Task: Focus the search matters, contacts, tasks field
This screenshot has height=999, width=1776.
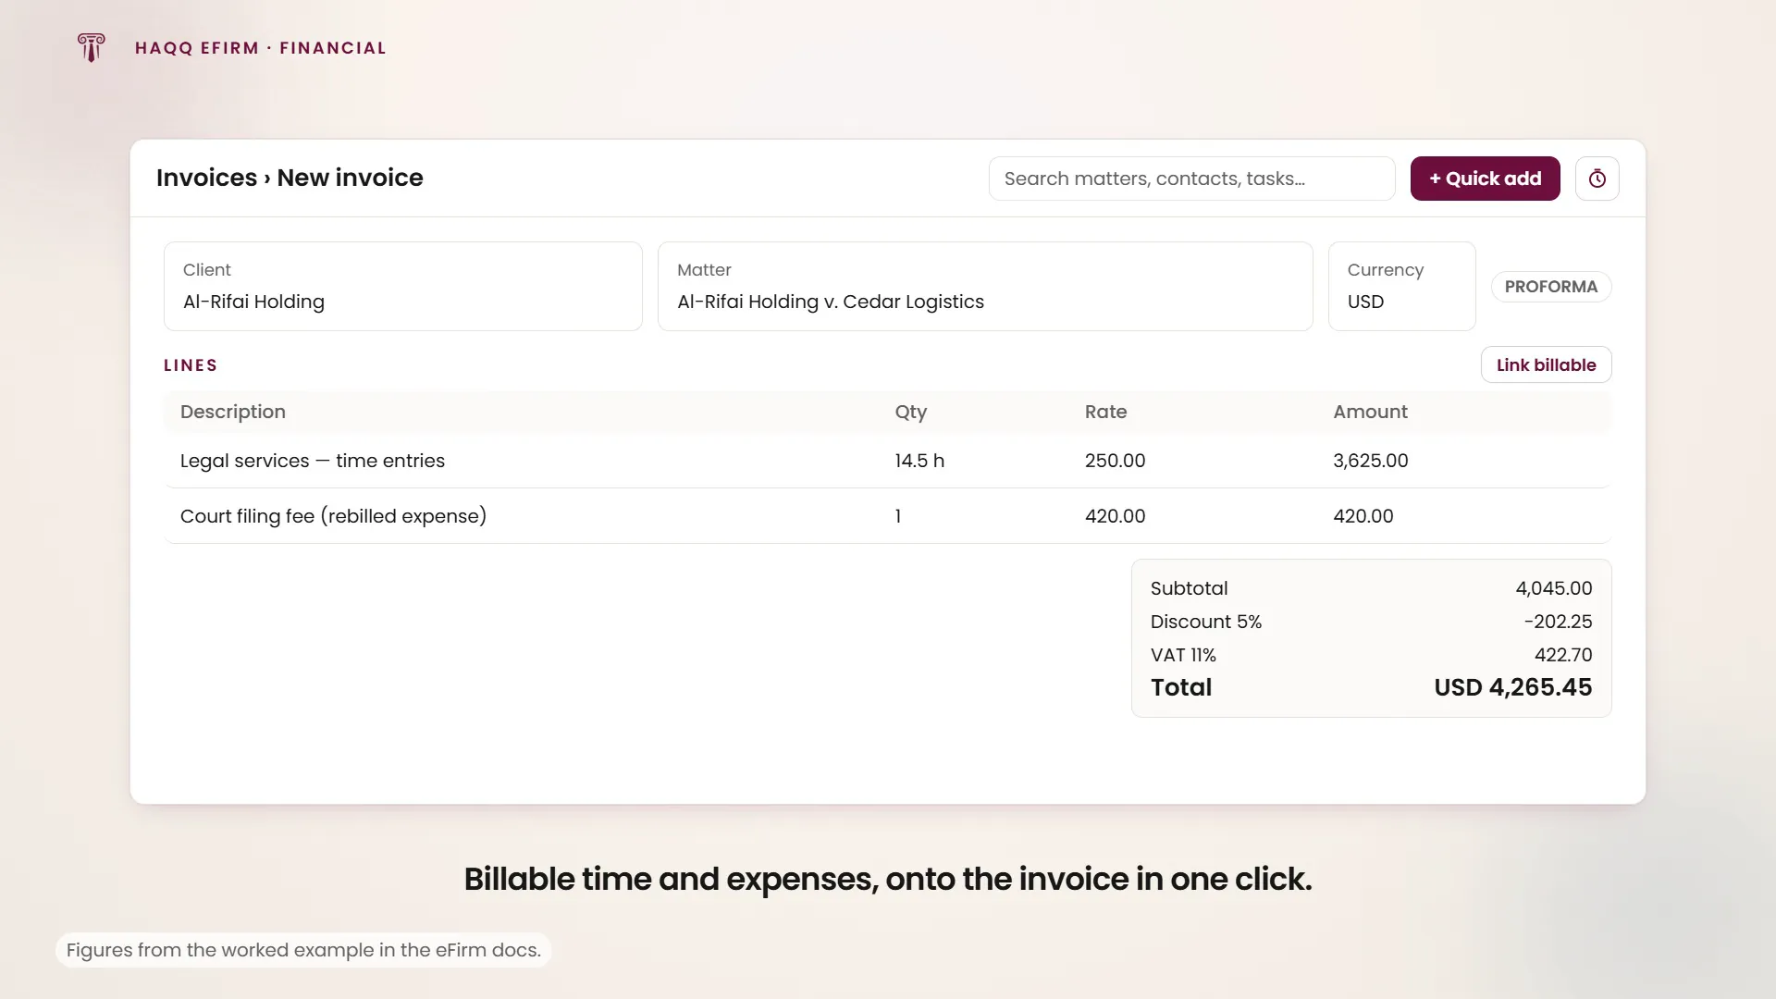Action: click(1191, 179)
